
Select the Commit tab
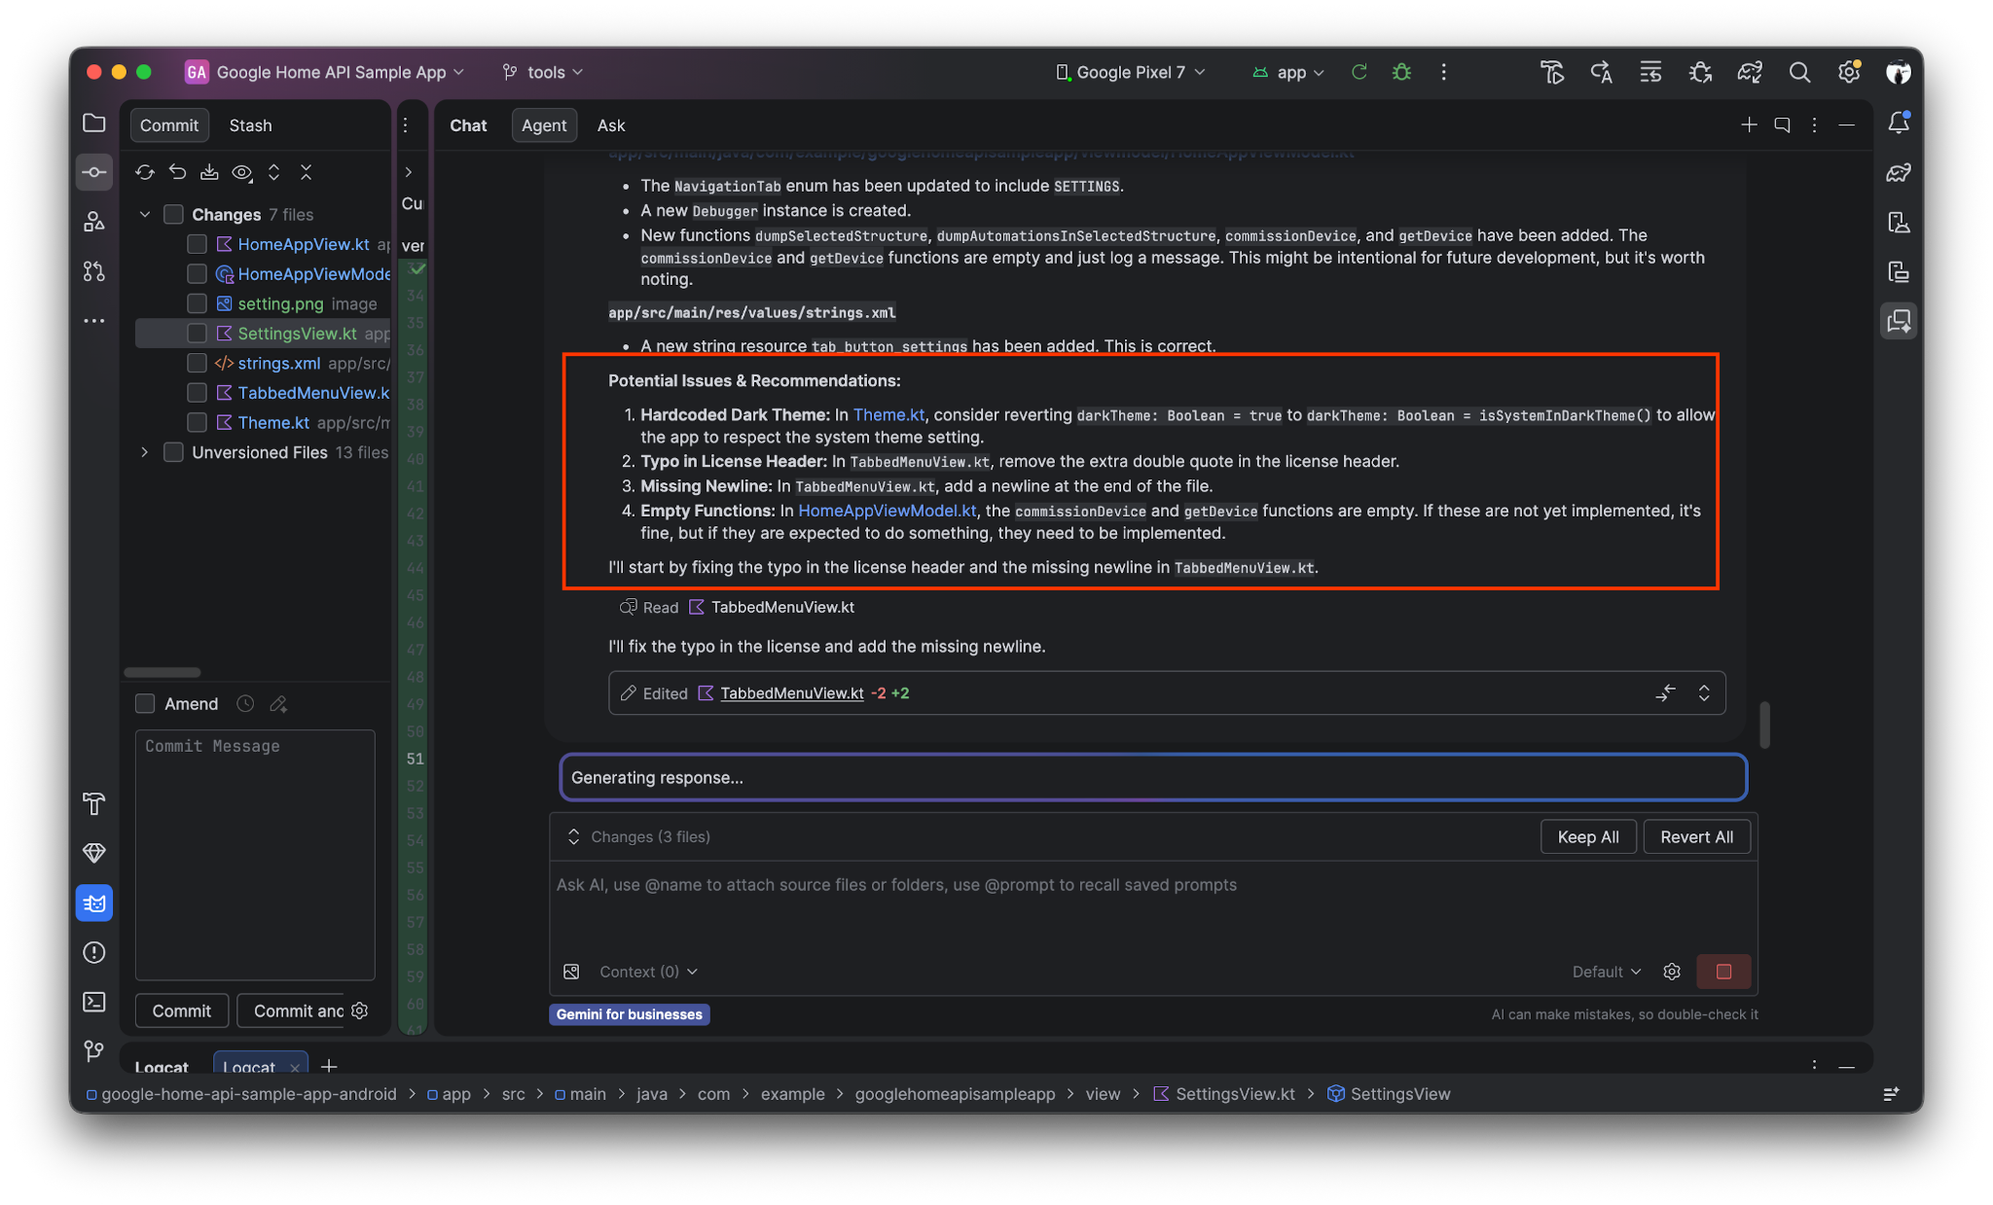(x=169, y=125)
